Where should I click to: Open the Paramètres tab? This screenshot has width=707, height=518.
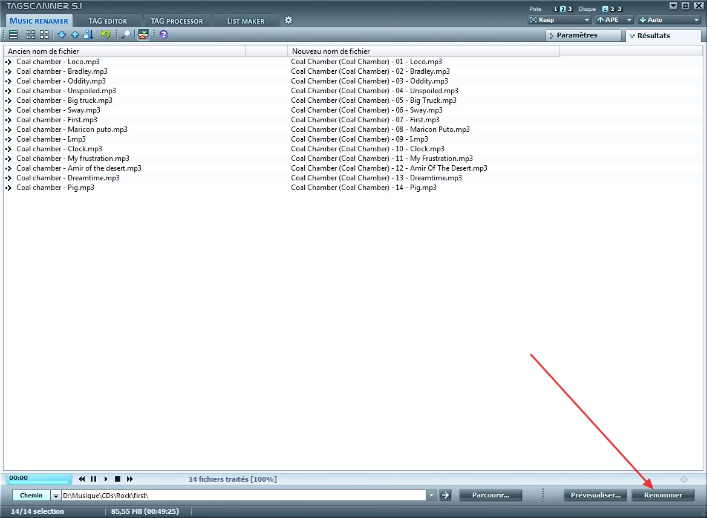[583, 35]
